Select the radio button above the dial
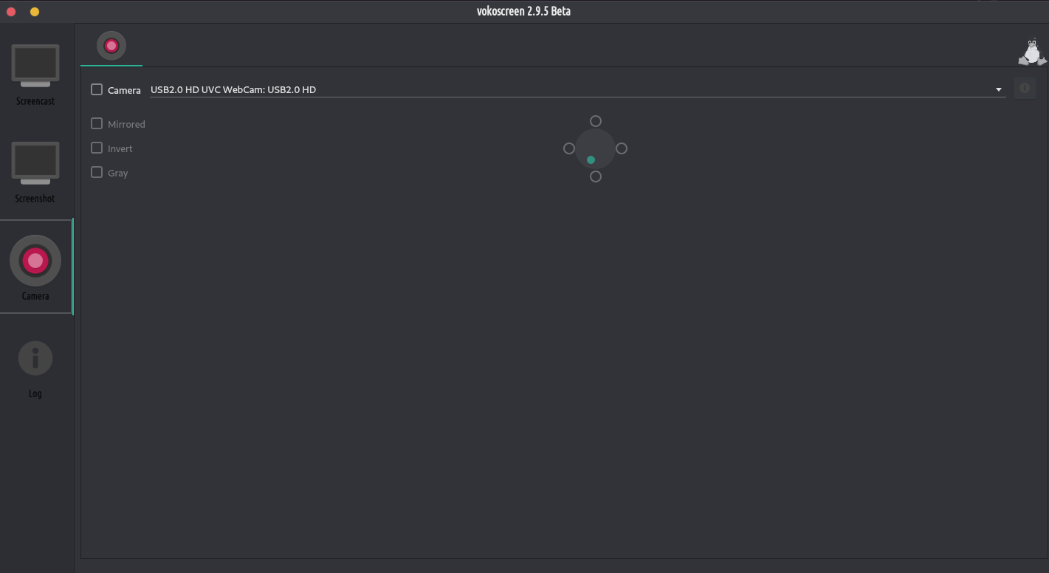This screenshot has height=573, width=1049. (x=596, y=121)
